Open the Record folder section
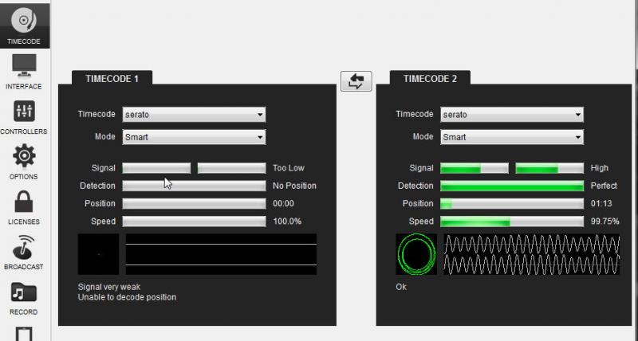Viewport: 638px width, 341px height. [24, 298]
